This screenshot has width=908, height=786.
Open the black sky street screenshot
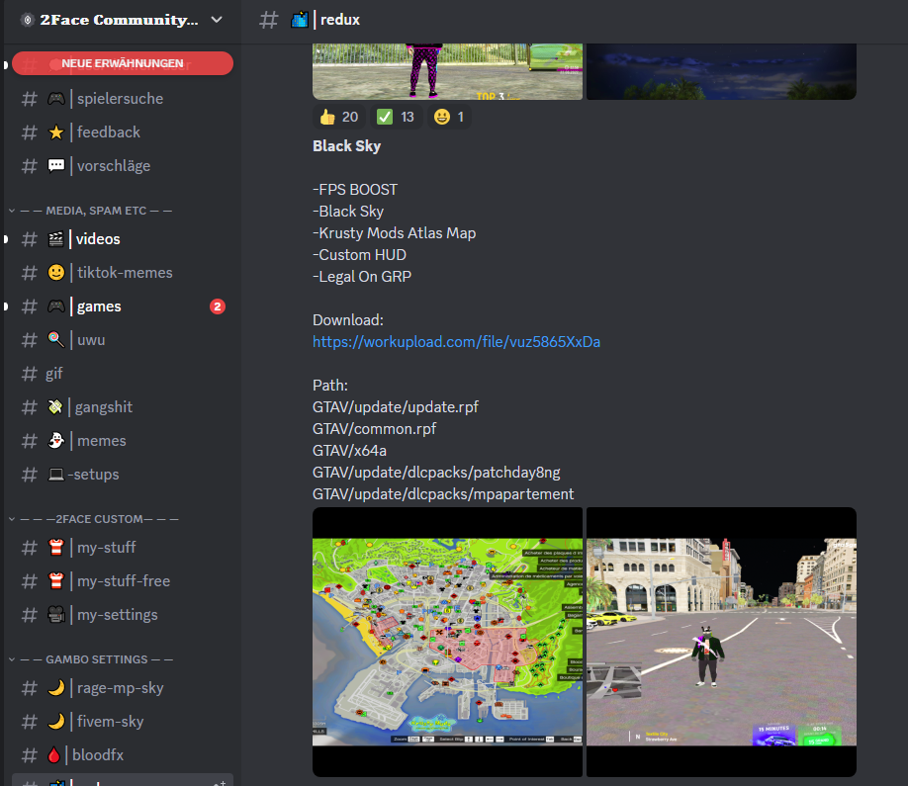click(x=721, y=642)
